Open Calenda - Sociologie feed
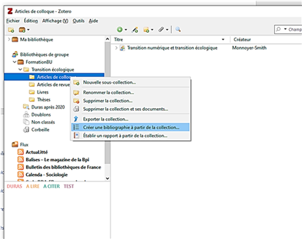The width and height of the screenshot is (302, 239). 47,175
